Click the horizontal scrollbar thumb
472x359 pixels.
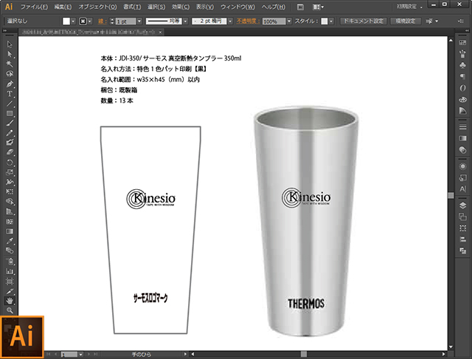[304, 354]
